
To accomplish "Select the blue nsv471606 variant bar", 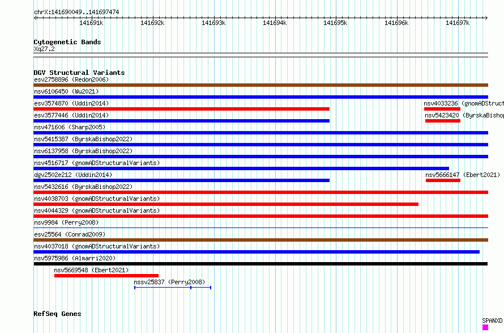I will point(260,133).
